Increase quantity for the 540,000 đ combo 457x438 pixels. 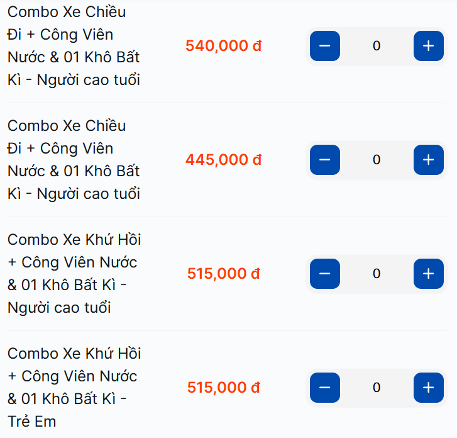tap(429, 46)
